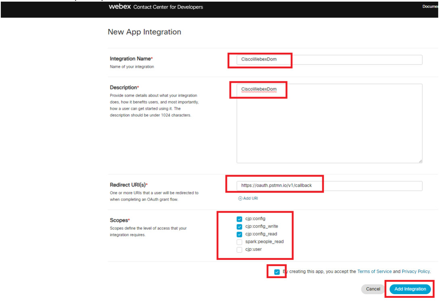Open the Privacy Policy link
This screenshot has width=439, height=301.
[x=416, y=272]
